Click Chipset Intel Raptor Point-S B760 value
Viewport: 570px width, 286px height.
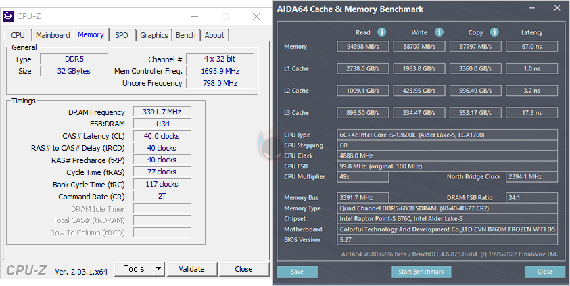[x=448, y=219]
